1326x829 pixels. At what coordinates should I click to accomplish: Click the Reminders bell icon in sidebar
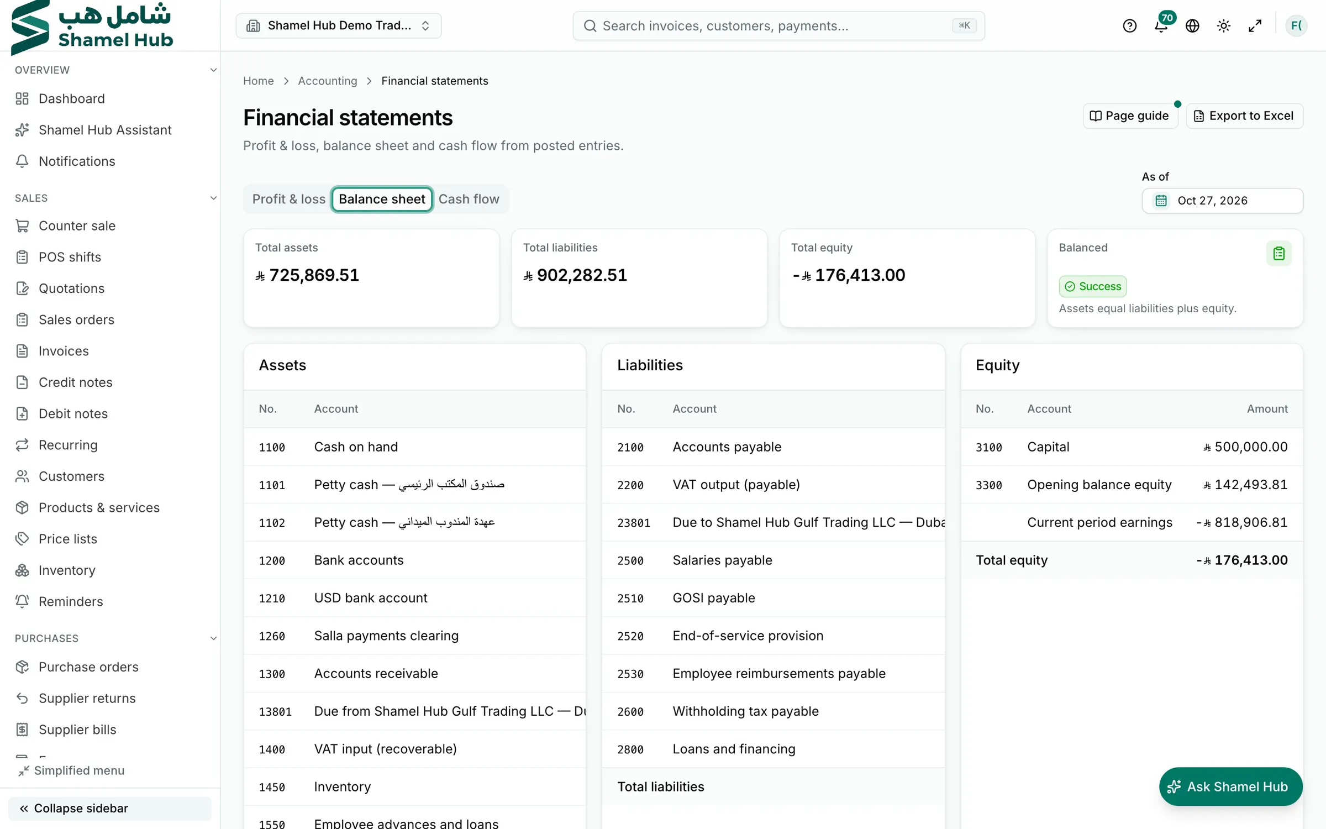click(22, 601)
